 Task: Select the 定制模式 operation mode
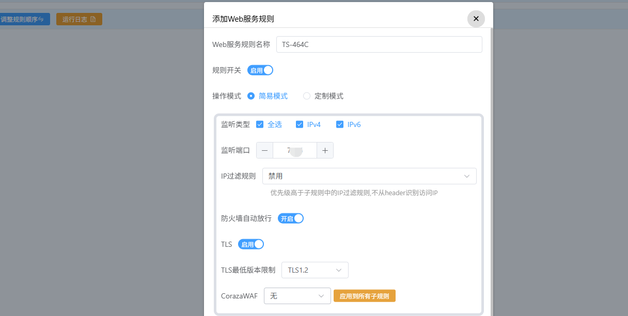(306, 96)
